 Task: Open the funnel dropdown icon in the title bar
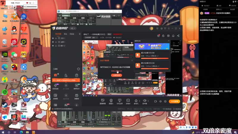[x=165, y=28]
